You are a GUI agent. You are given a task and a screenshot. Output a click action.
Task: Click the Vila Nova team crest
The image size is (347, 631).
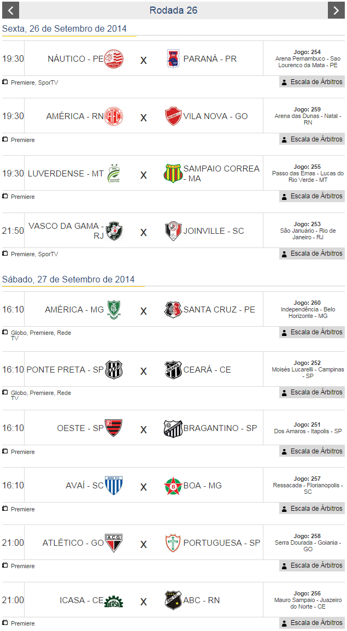[x=173, y=116]
